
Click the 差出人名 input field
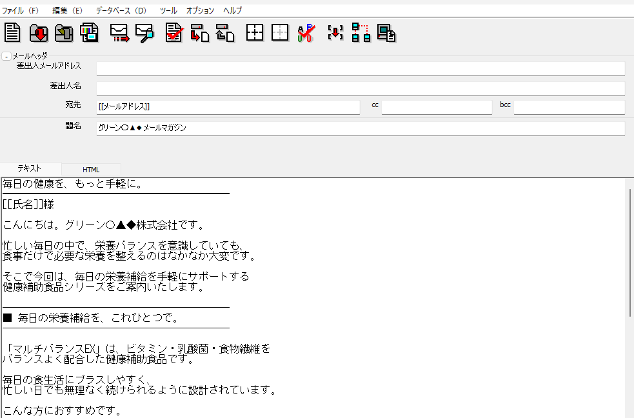pos(361,88)
